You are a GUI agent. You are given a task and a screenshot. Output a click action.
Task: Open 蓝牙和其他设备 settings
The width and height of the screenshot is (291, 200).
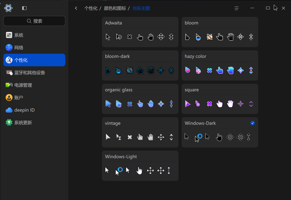coord(34,72)
